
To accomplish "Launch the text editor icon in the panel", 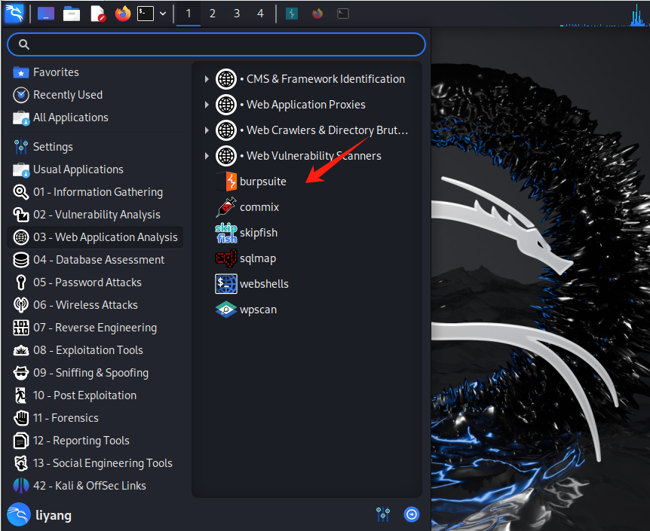I will [x=98, y=14].
